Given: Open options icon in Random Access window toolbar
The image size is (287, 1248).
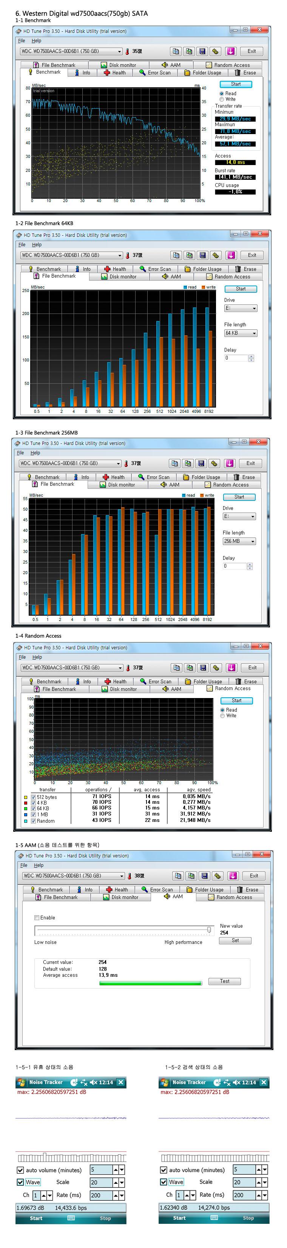Looking at the screenshot, I should [x=216, y=667].
